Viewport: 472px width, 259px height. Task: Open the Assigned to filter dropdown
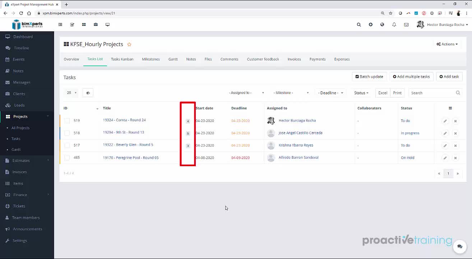(246, 93)
